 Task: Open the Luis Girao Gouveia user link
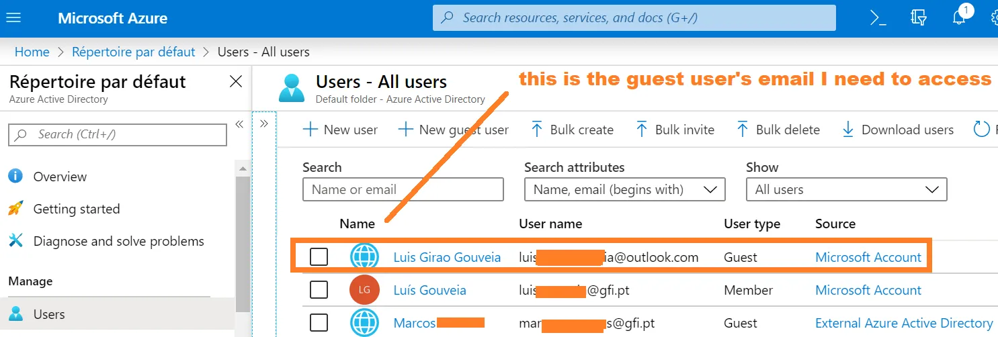click(447, 257)
